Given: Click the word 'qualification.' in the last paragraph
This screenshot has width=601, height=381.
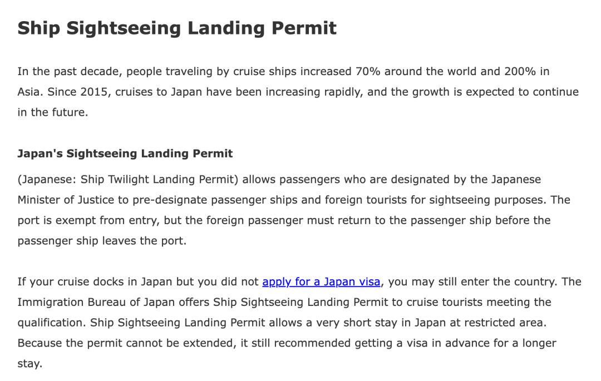Looking at the screenshot, I should click(x=52, y=323).
